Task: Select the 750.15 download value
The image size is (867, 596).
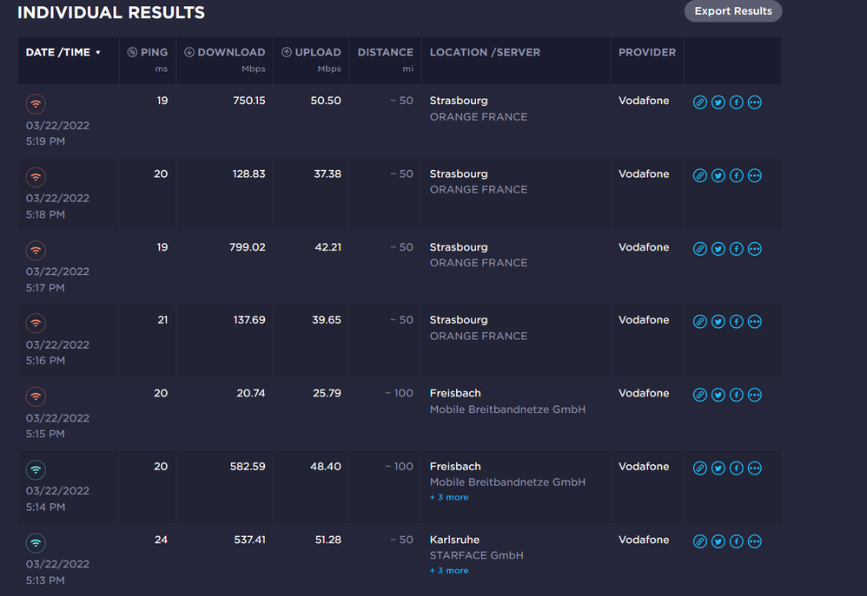Action: [248, 101]
